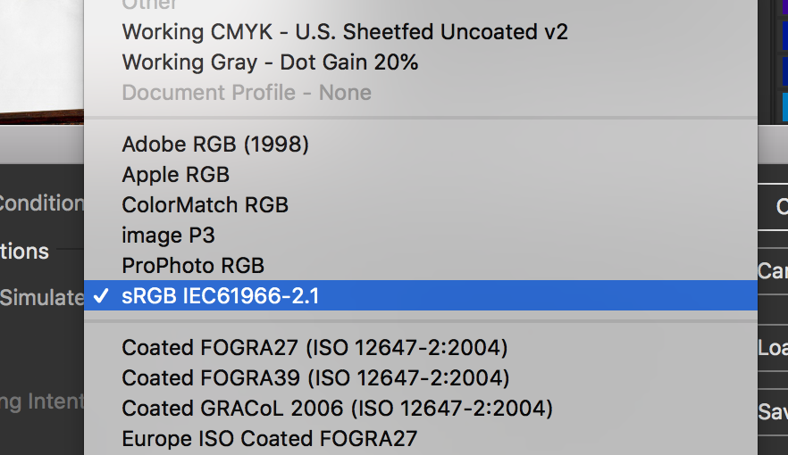The image size is (788, 455).
Task: Pick Adobe RGB (1998) profile
Action: (x=215, y=144)
